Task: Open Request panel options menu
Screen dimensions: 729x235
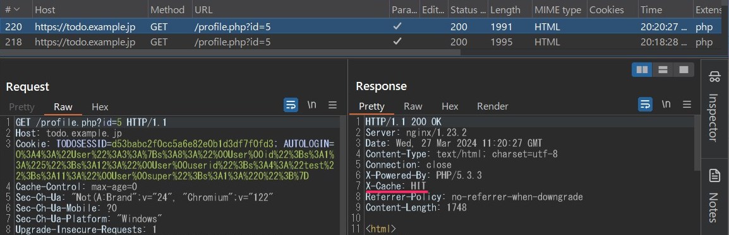Action: click(x=332, y=105)
